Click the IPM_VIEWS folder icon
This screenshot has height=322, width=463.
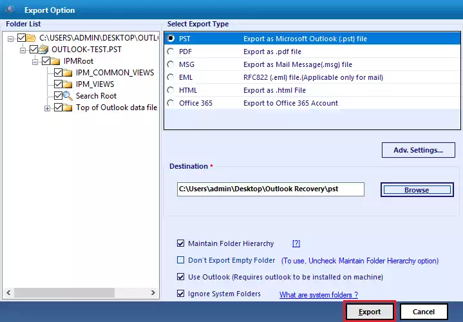point(68,84)
